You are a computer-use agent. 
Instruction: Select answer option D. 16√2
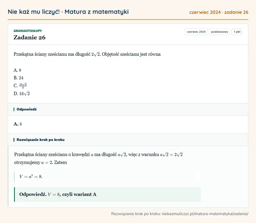click(x=22, y=94)
